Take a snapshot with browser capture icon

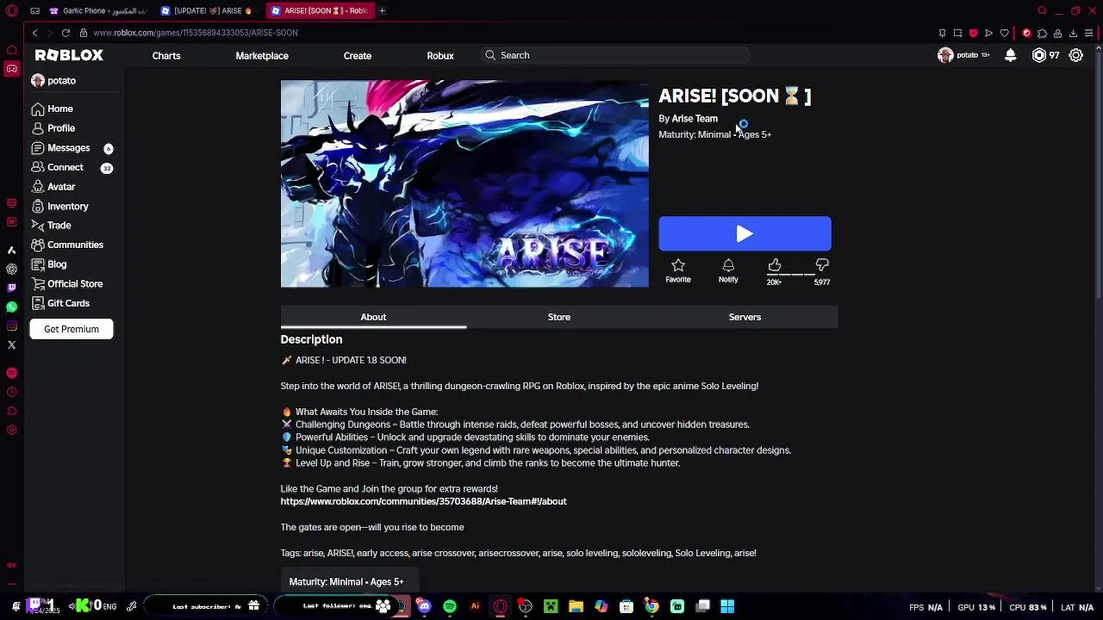click(x=957, y=33)
